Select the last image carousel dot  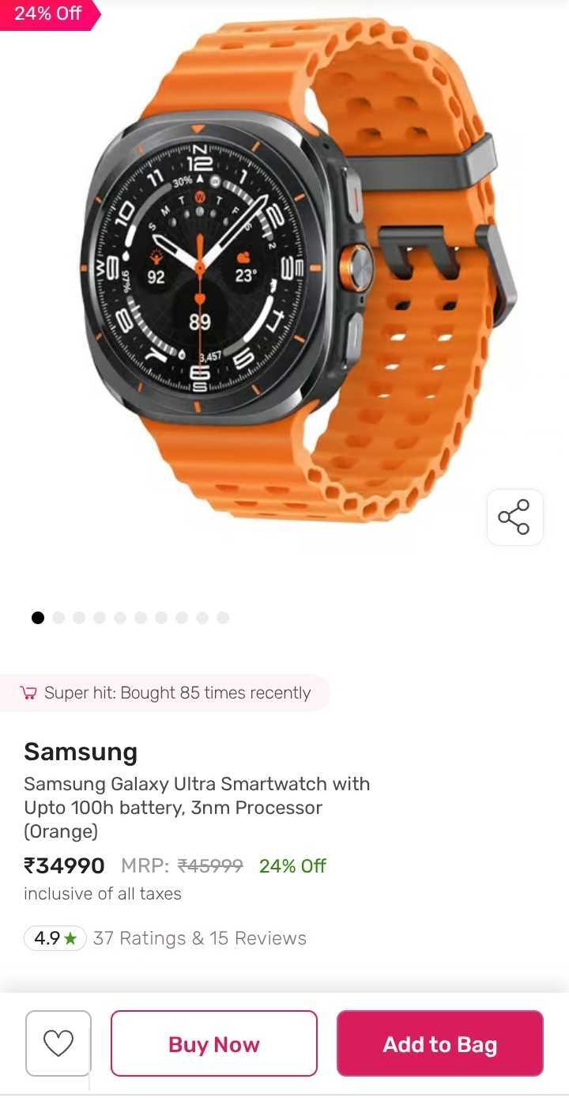223,618
